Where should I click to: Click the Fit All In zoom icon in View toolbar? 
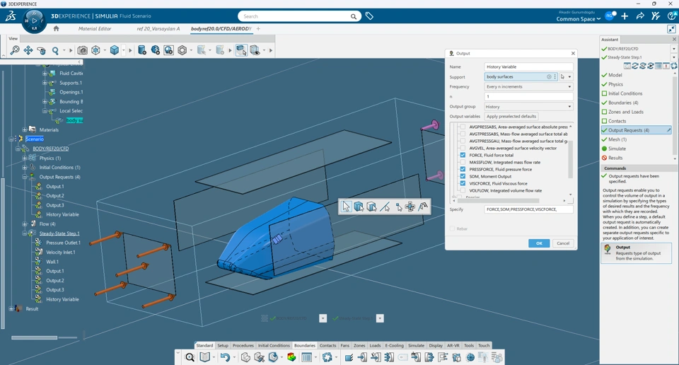click(x=15, y=50)
